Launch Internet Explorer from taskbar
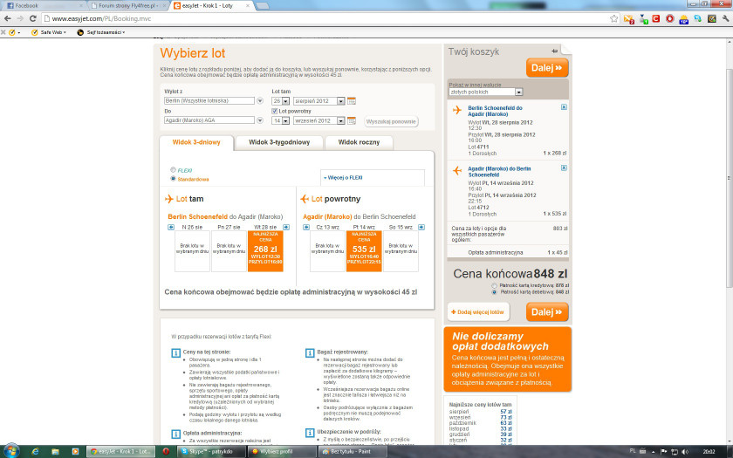 [35, 452]
